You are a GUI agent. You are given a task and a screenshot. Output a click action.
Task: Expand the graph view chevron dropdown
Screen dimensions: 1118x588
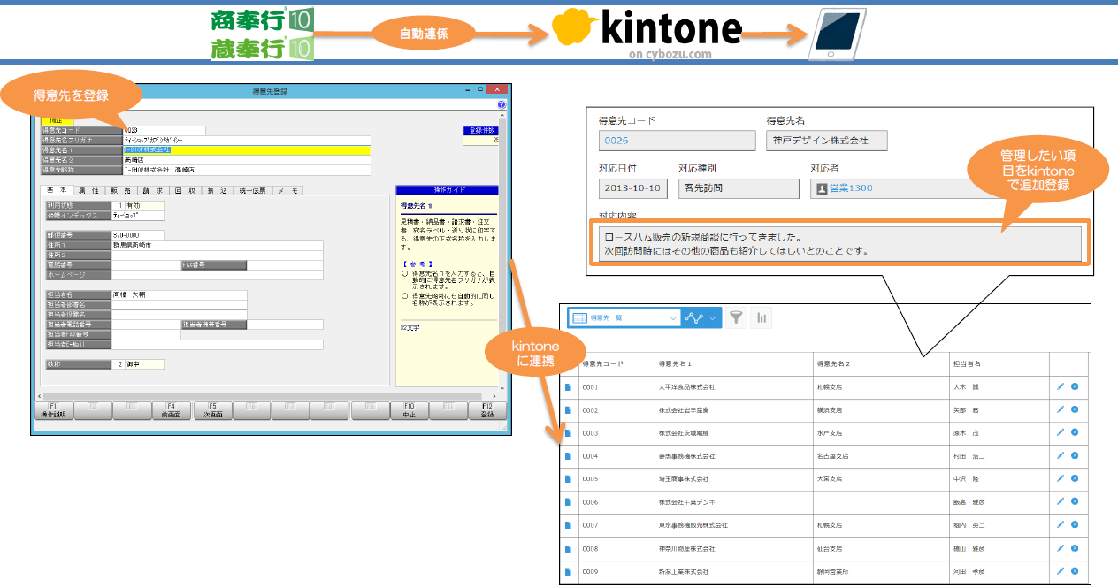[x=712, y=318]
